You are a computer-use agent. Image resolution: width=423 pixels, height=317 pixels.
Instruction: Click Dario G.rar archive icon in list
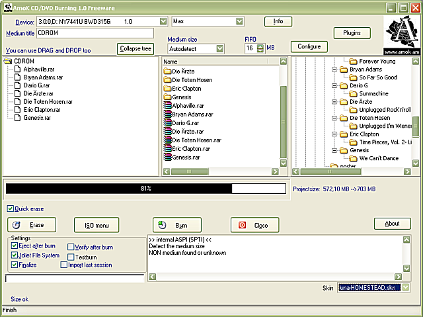pos(167,123)
